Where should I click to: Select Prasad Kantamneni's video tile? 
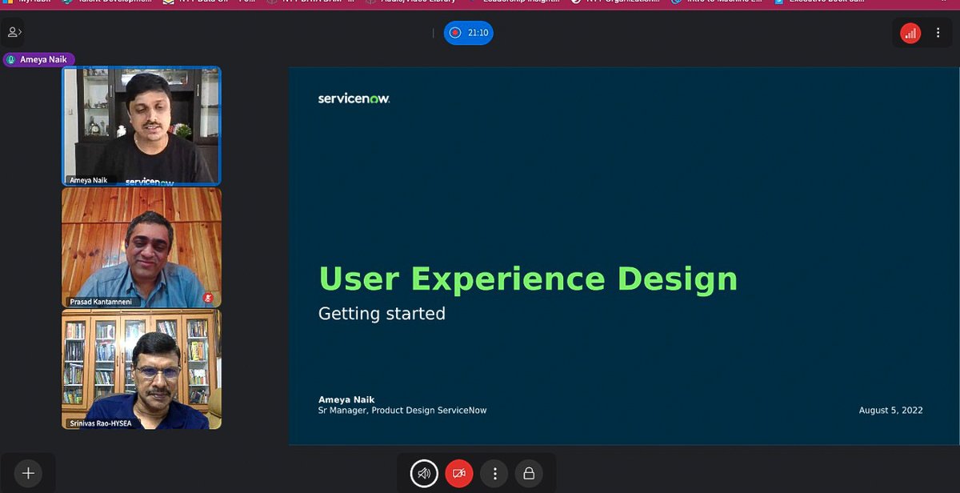coord(142,247)
